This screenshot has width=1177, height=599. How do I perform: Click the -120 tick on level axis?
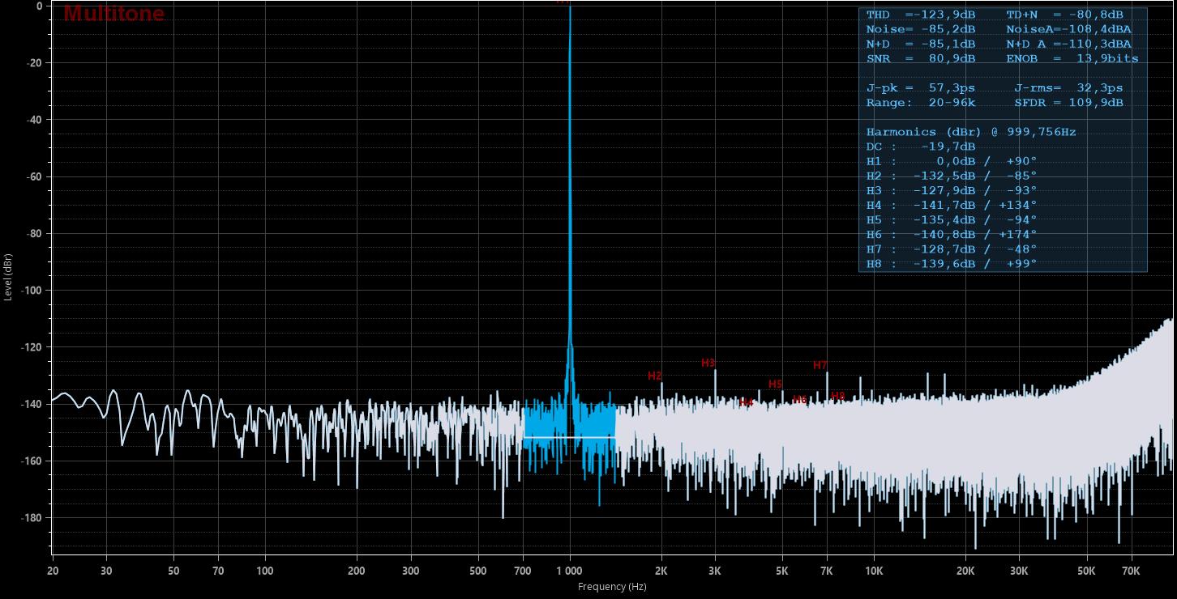(32, 347)
